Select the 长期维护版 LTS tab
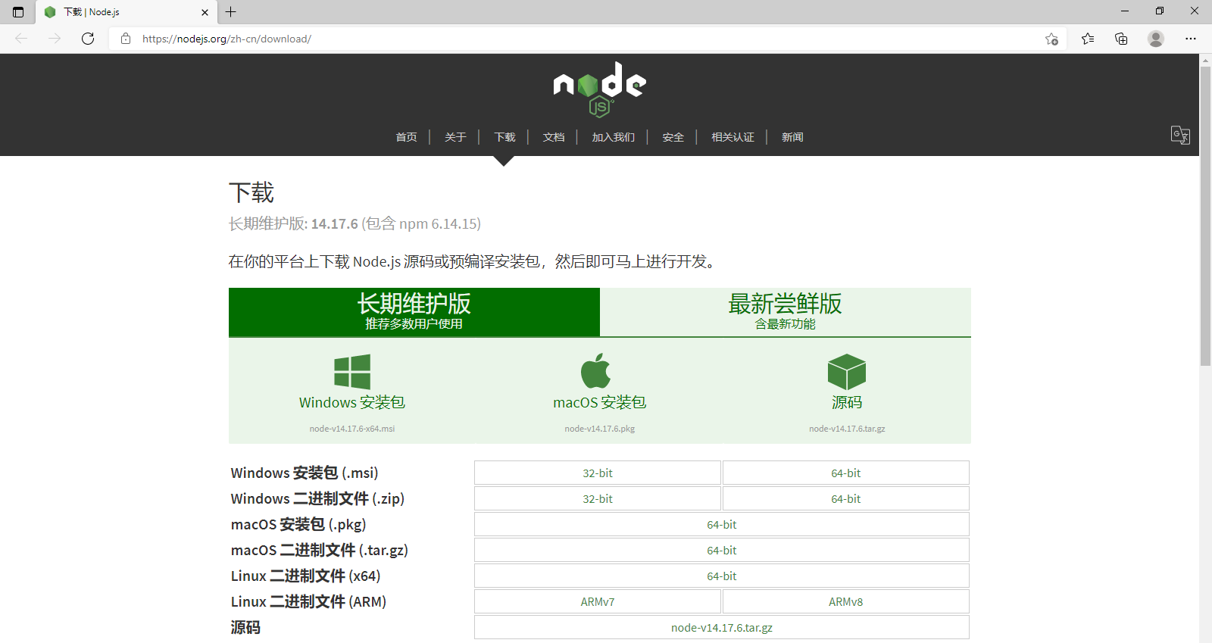 [414, 312]
